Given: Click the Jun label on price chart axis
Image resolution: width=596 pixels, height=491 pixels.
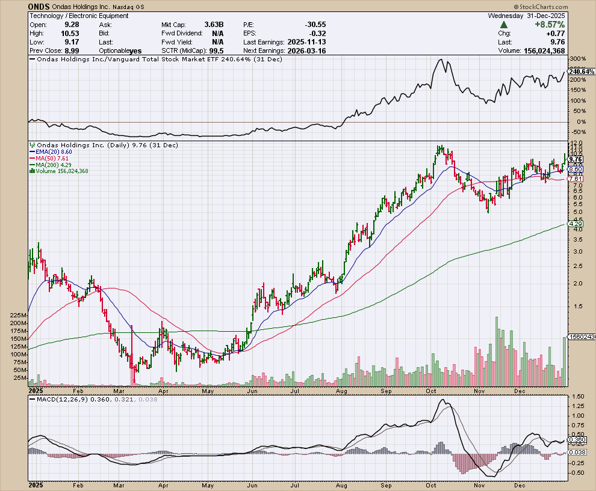Looking at the screenshot, I should pos(252,391).
